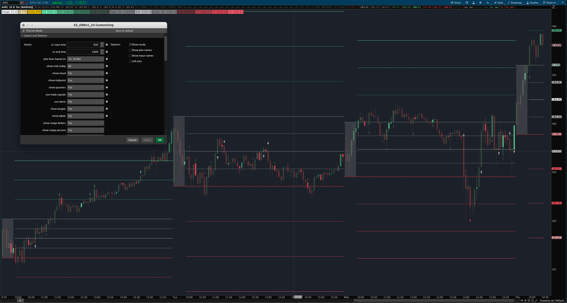Select the line drawing tool at bottom right

(x=536, y=301)
